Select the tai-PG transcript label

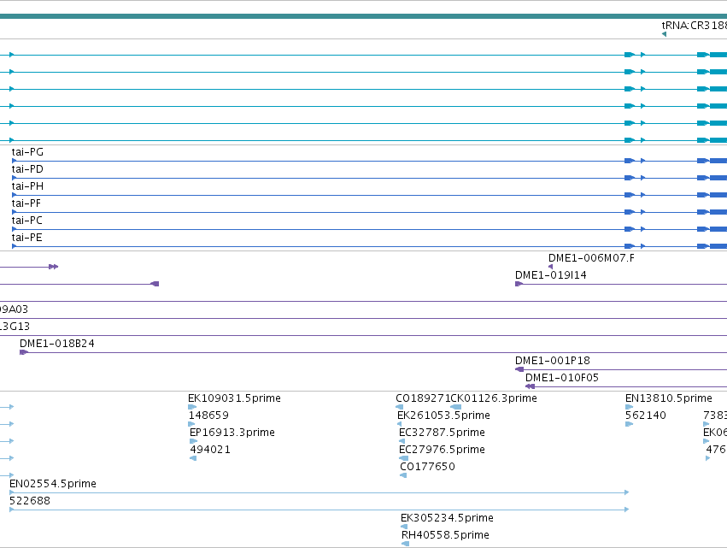tap(27, 151)
